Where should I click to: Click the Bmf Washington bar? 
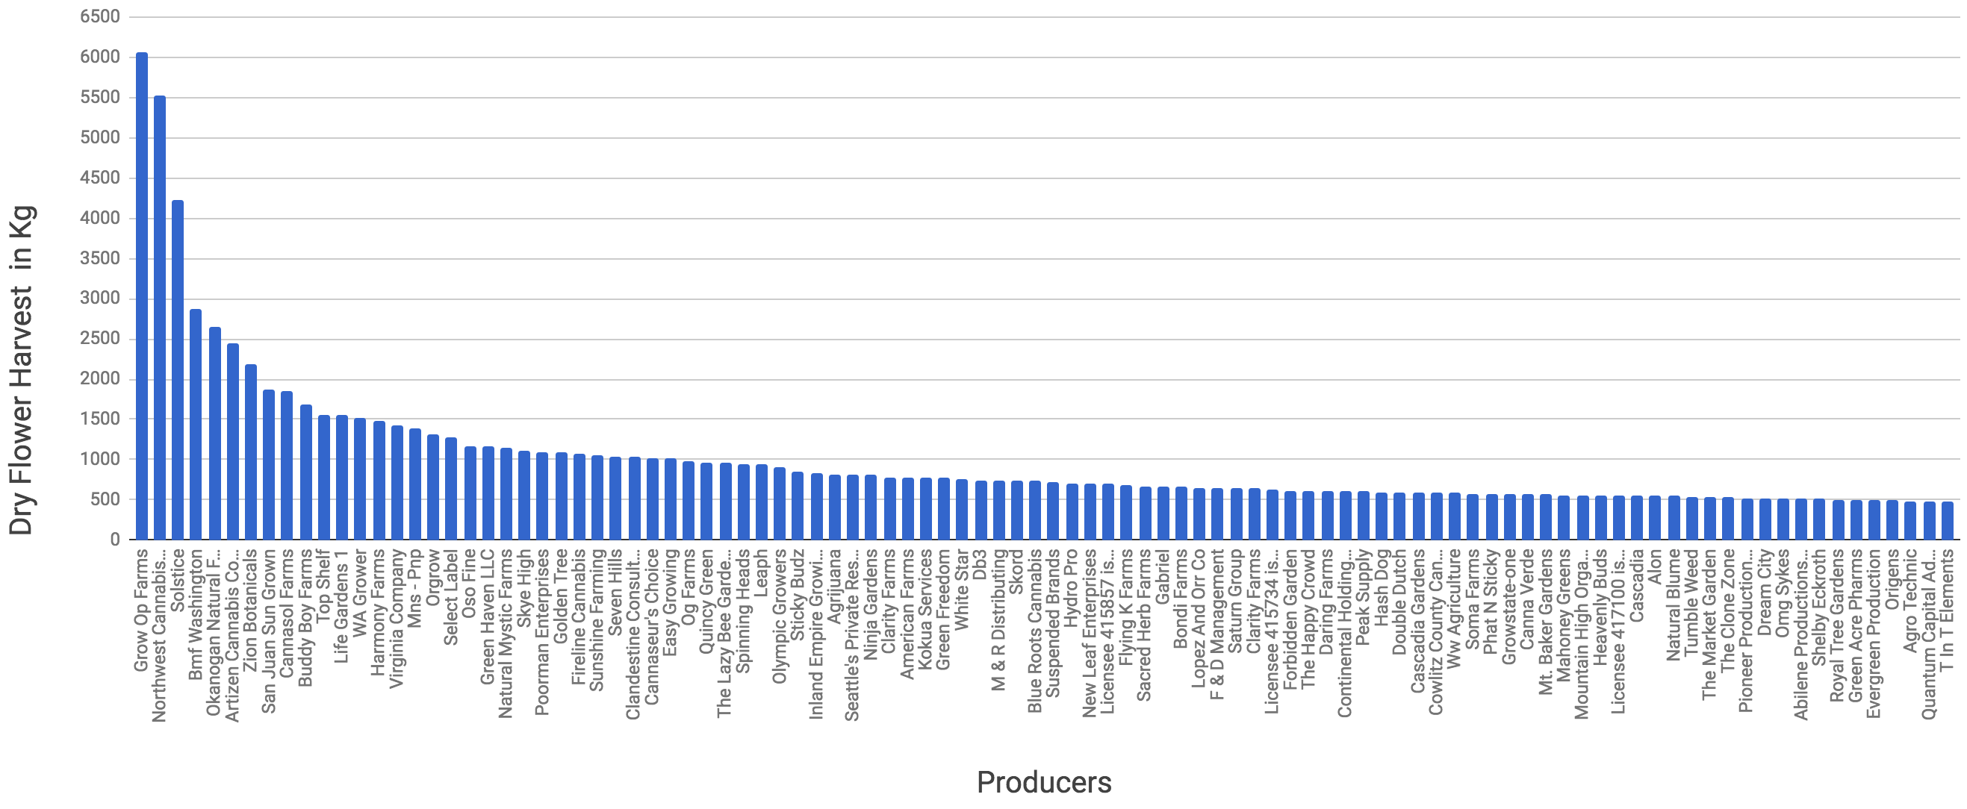pos(196,425)
